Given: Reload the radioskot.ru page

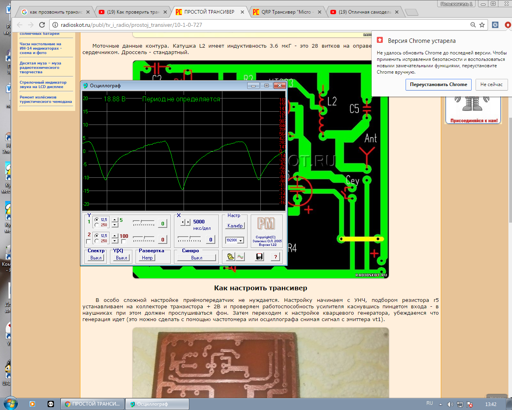Looking at the screenshot, I should [x=42, y=25].
